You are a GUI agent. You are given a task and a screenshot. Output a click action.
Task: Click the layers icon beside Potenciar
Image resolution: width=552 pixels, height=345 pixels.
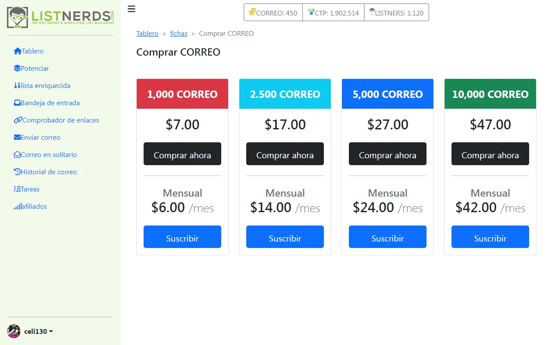(17, 68)
